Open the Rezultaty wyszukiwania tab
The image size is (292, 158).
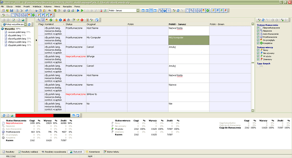(x=54, y=152)
